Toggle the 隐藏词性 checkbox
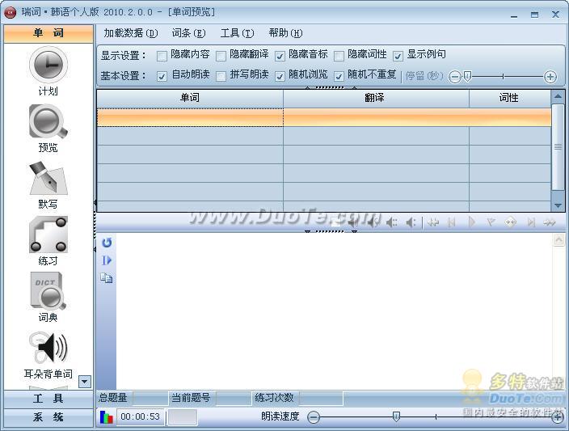The image size is (569, 431). (x=339, y=56)
